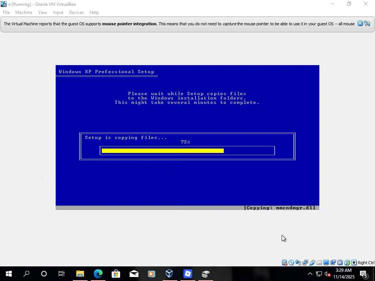Click 'Please wait while Setup copies files' text

[187, 93]
